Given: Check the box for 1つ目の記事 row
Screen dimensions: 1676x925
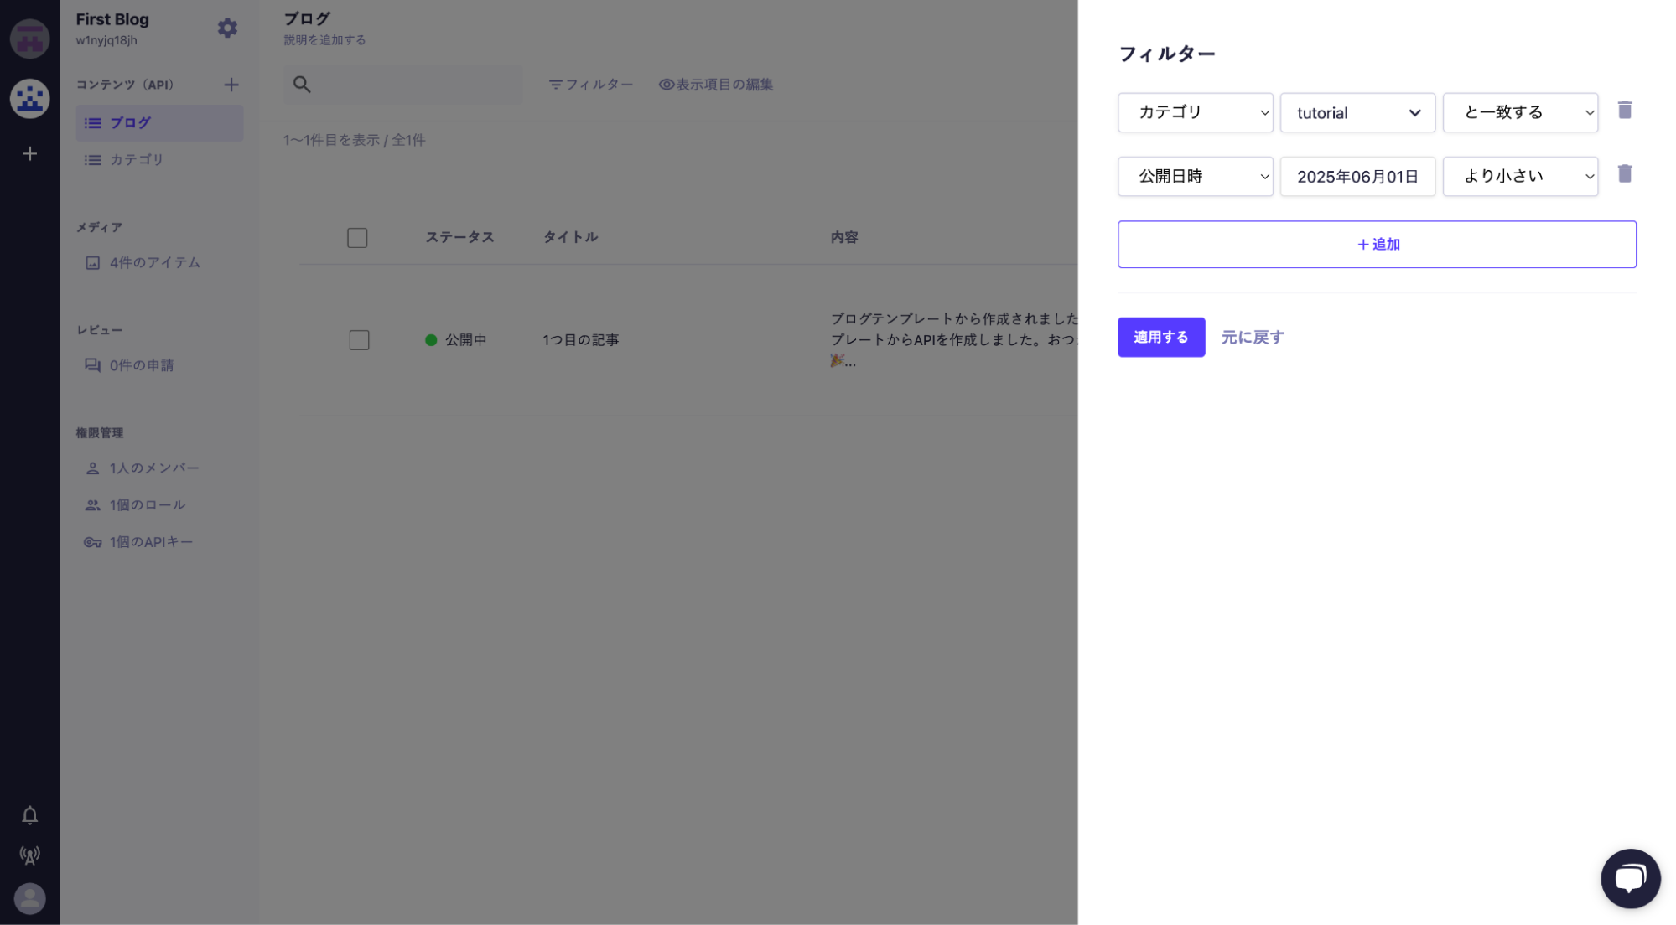Looking at the screenshot, I should tap(359, 340).
